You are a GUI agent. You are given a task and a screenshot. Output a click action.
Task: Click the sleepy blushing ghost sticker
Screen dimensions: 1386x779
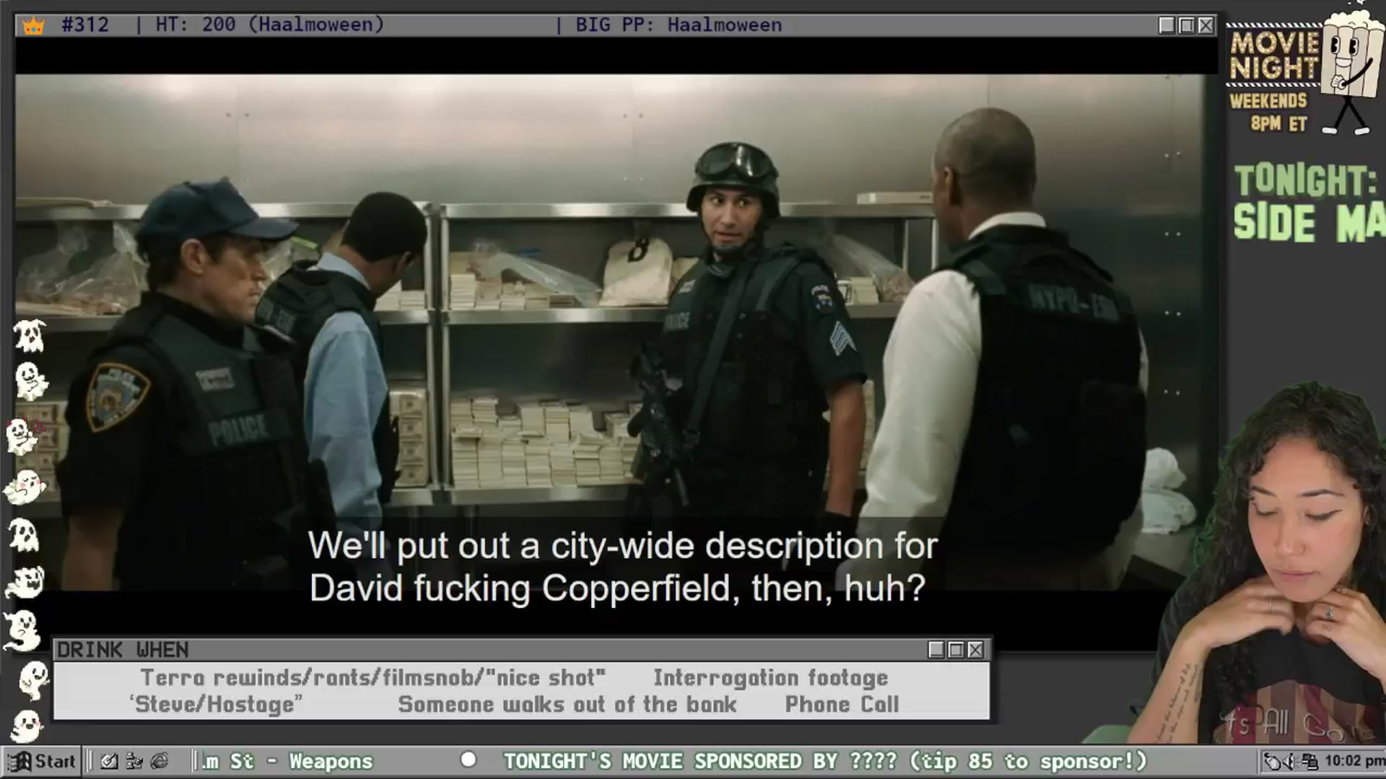pos(24,486)
